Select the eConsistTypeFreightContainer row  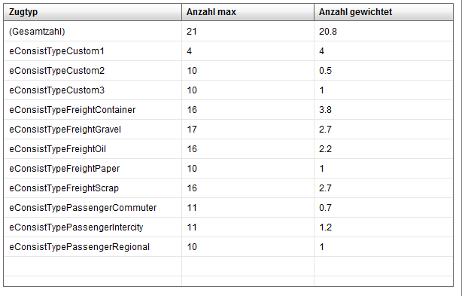(x=228, y=110)
